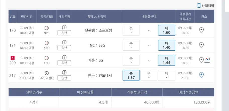229x111 pixels.
Task: Click the blue star pin for 한국 : 인도네시
Action: tap(201, 75)
